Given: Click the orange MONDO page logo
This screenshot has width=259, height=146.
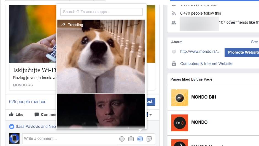Looking at the screenshot, I should [180, 123].
